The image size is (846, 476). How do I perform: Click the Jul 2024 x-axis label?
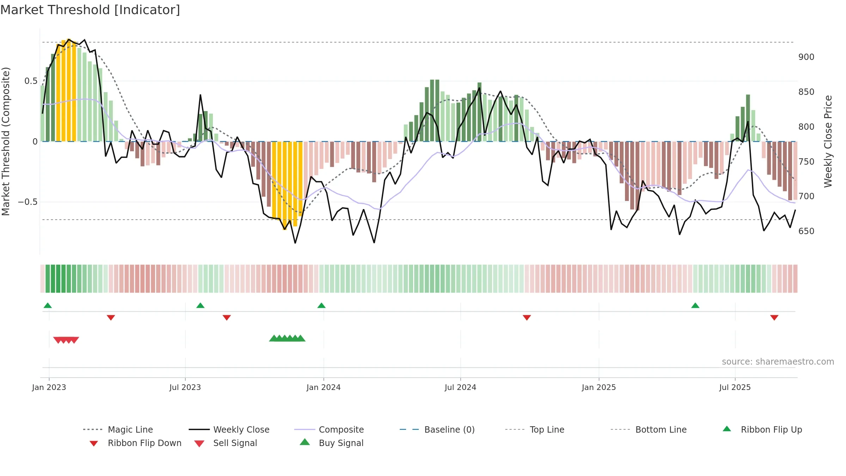pos(460,387)
